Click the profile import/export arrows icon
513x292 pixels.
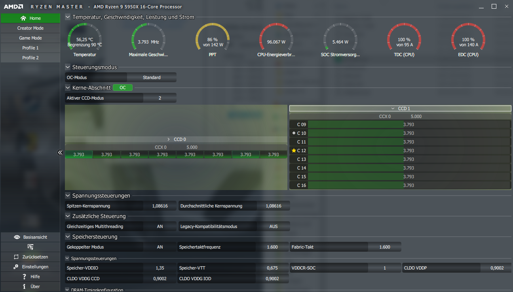tap(30, 247)
